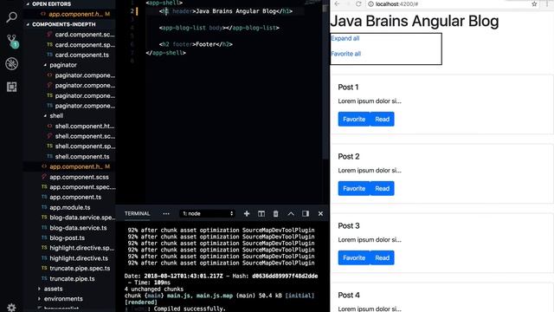Read Post 1

(x=383, y=120)
